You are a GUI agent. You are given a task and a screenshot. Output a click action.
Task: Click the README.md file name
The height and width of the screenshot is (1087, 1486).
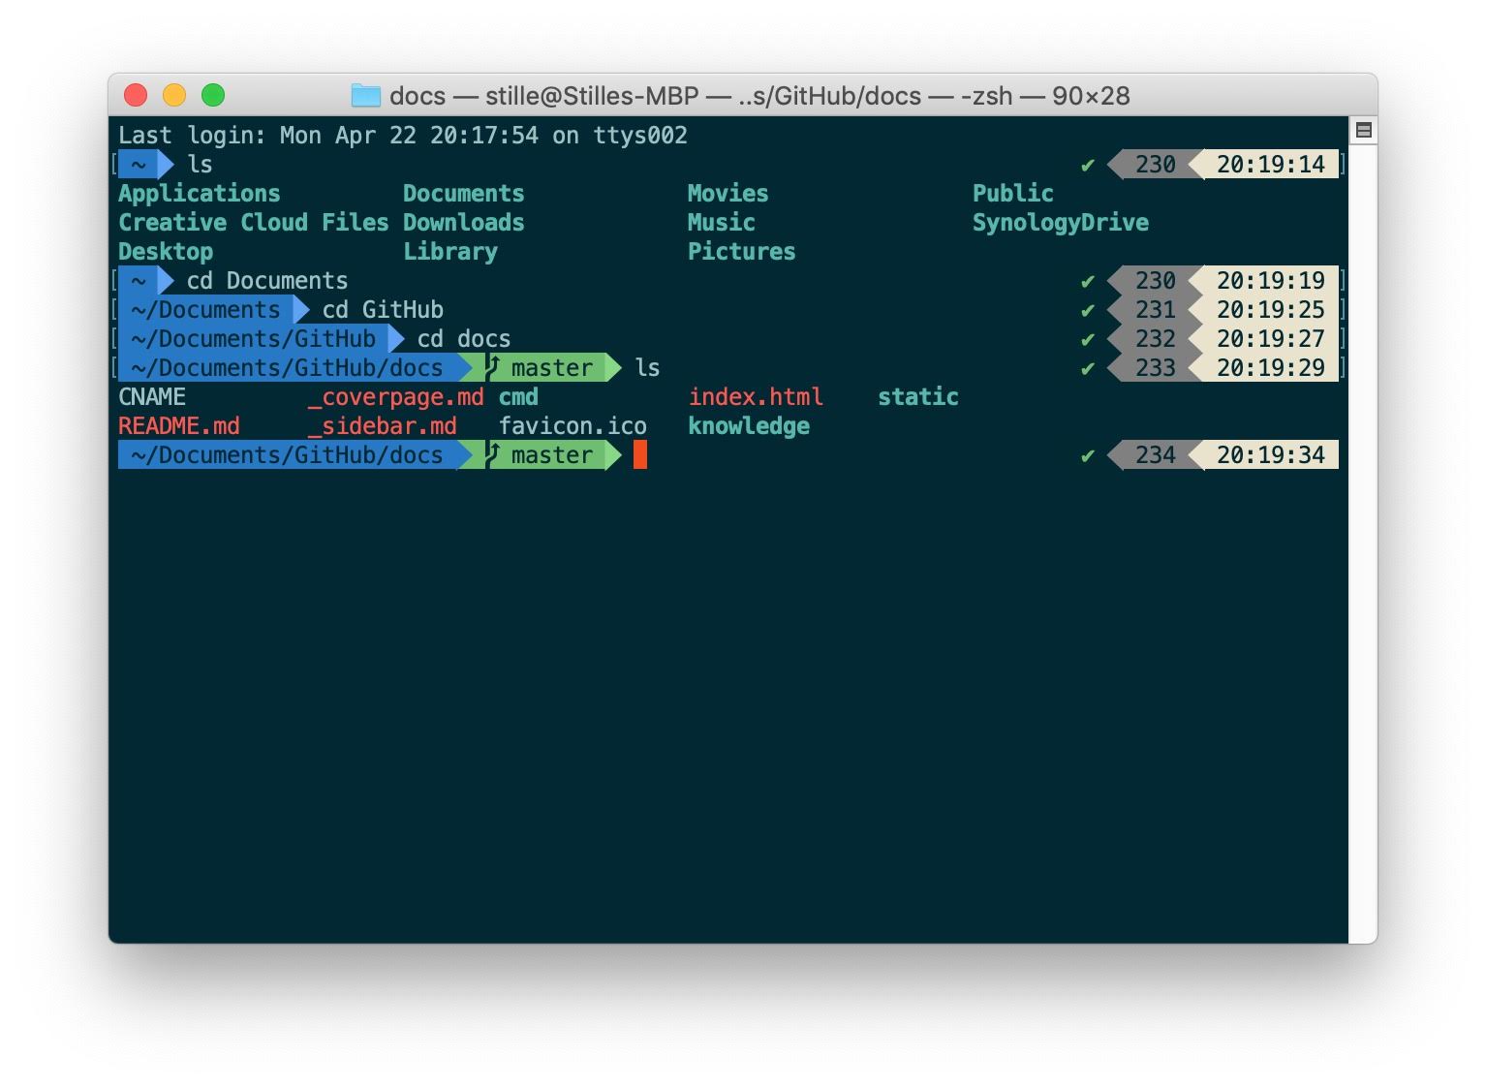click(x=179, y=426)
